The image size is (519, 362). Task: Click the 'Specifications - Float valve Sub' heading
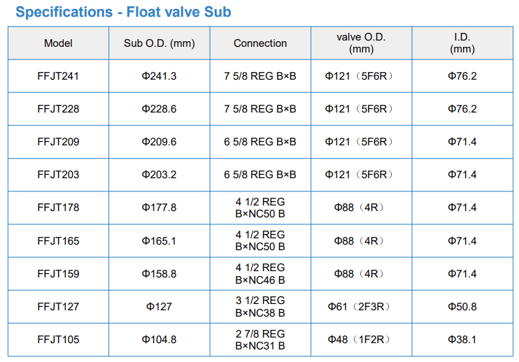(x=123, y=13)
